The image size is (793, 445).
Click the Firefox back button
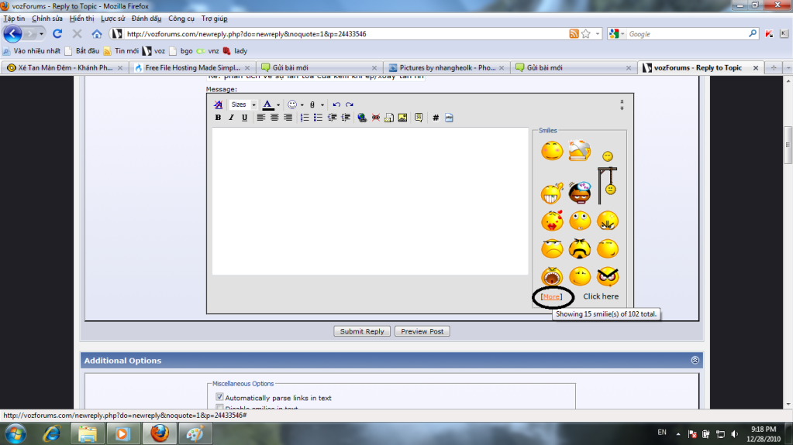coord(12,34)
